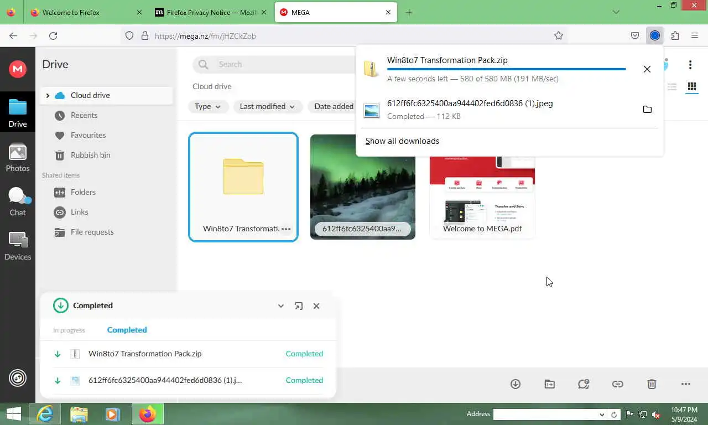The width and height of the screenshot is (708, 425).
Task: Open File Explorer from taskbar
Action: pyautogui.click(x=79, y=414)
